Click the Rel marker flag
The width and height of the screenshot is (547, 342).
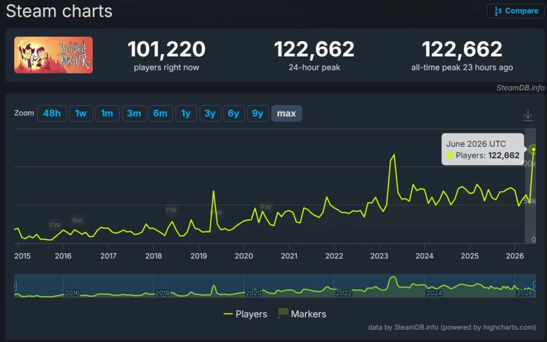tap(77, 220)
